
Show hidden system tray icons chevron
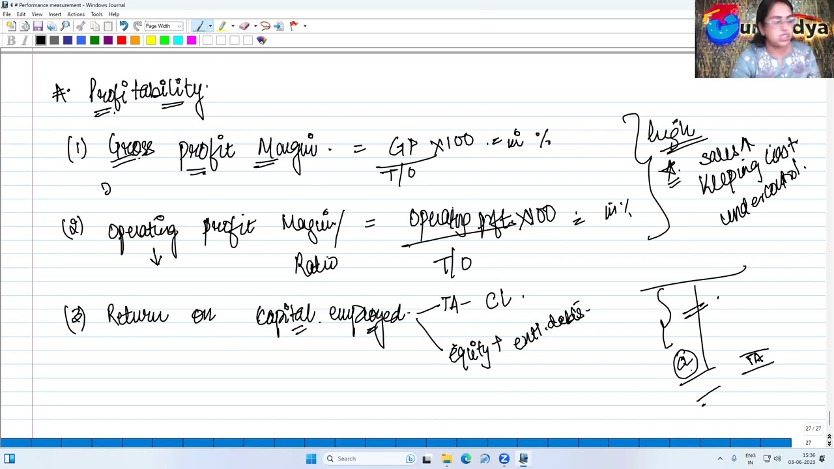click(720, 459)
